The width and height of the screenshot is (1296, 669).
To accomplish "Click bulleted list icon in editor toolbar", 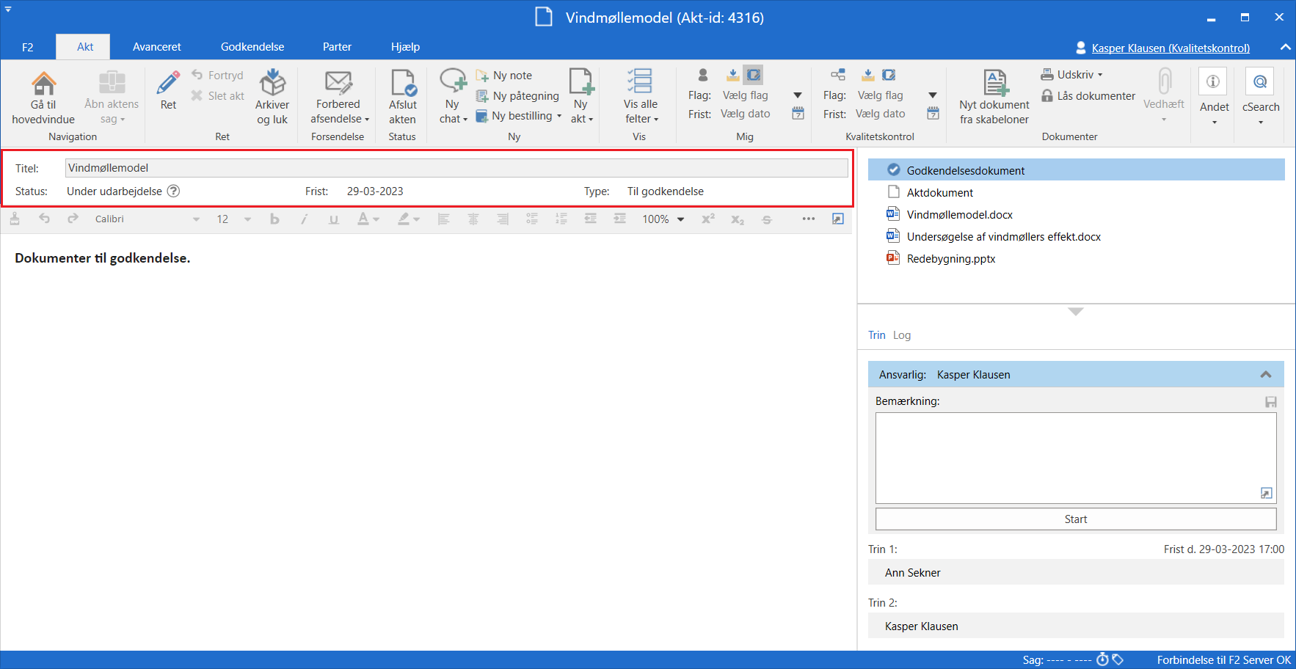I will (x=531, y=219).
